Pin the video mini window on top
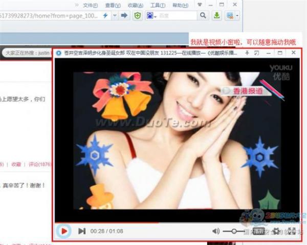This screenshot has width=307, height=245. (x=247, y=53)
